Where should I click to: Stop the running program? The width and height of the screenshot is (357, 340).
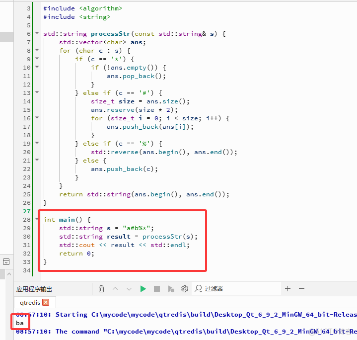(157, 289)
